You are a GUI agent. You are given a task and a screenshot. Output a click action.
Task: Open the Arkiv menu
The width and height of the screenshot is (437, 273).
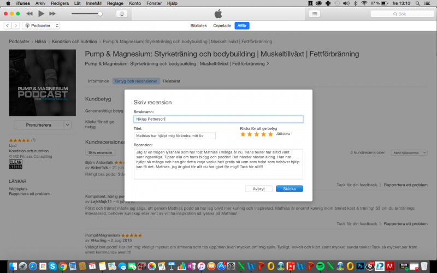pyautogui.click(x=40, y=3)
